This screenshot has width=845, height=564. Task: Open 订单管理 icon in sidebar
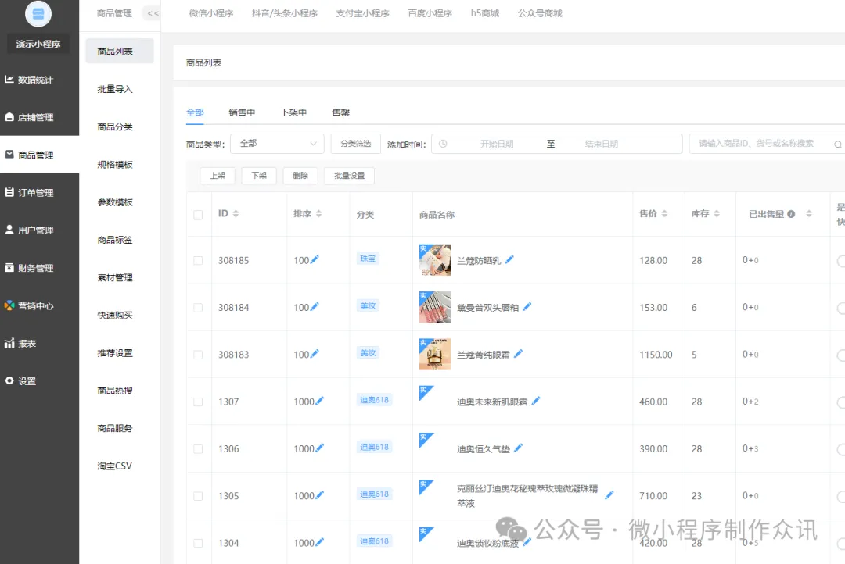click(9, 192)
